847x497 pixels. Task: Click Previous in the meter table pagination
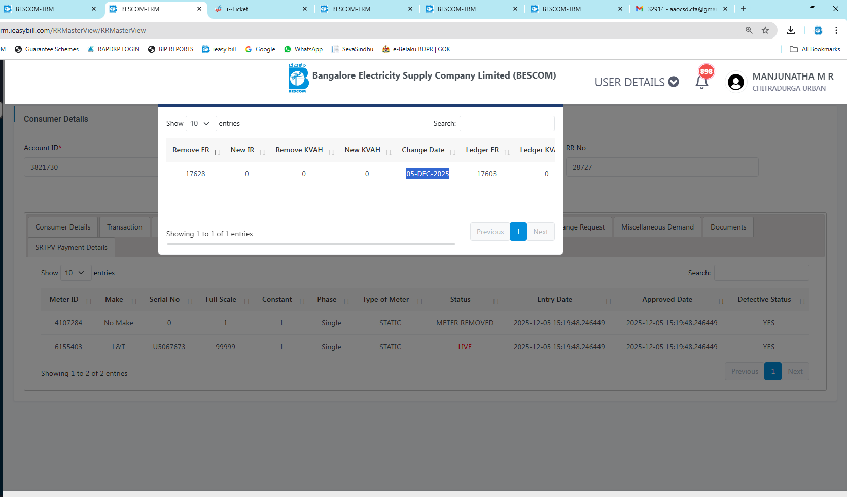(x=745, y=371)
